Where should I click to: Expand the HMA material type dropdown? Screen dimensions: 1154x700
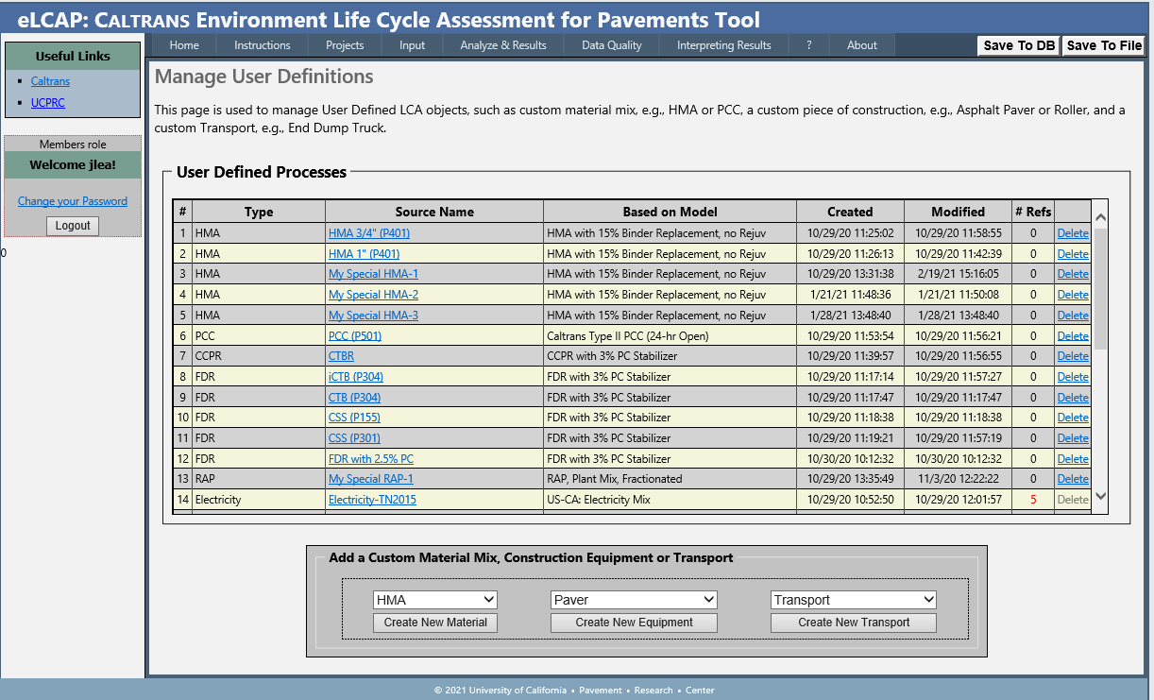(435, 600)
